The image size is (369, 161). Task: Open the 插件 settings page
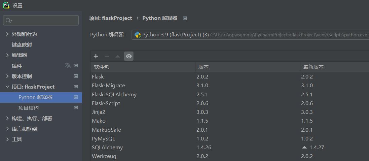[x=17, y=66]
